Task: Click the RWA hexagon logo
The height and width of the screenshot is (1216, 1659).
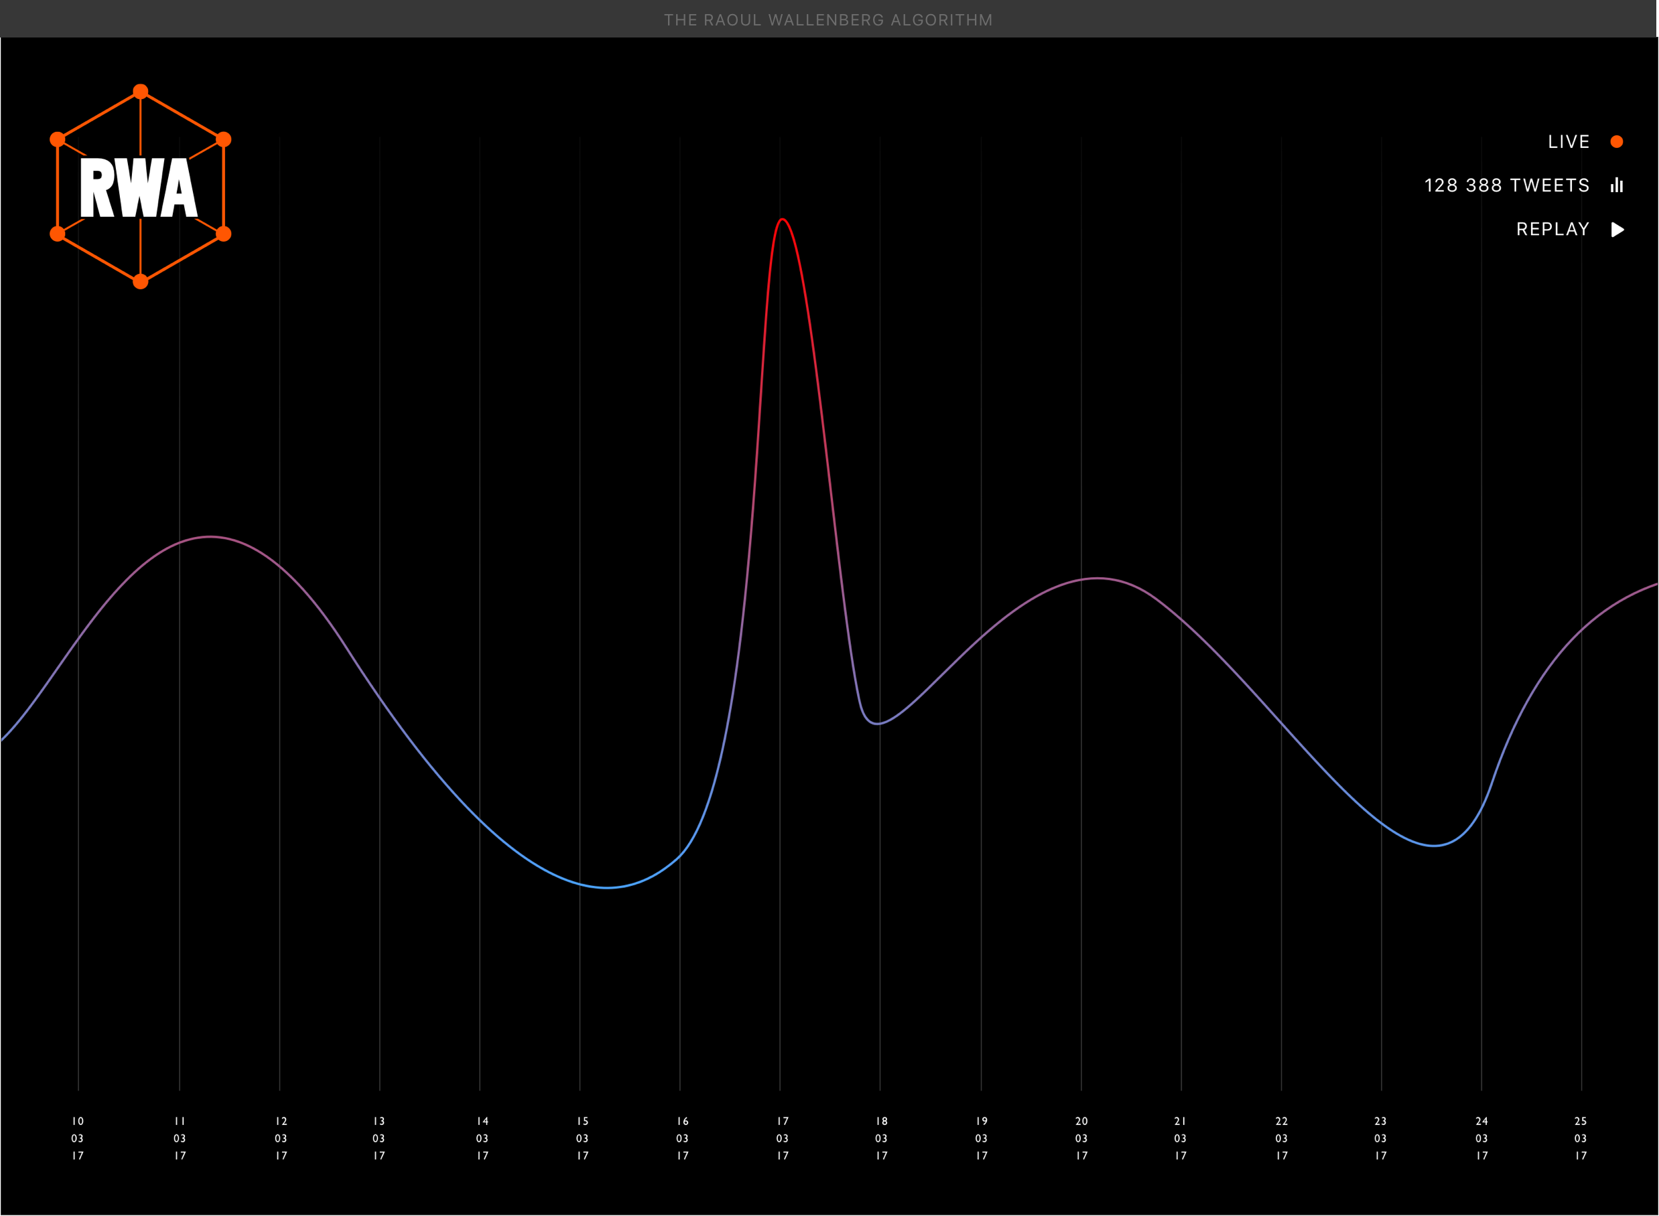Action: click(x=140, y=187)
